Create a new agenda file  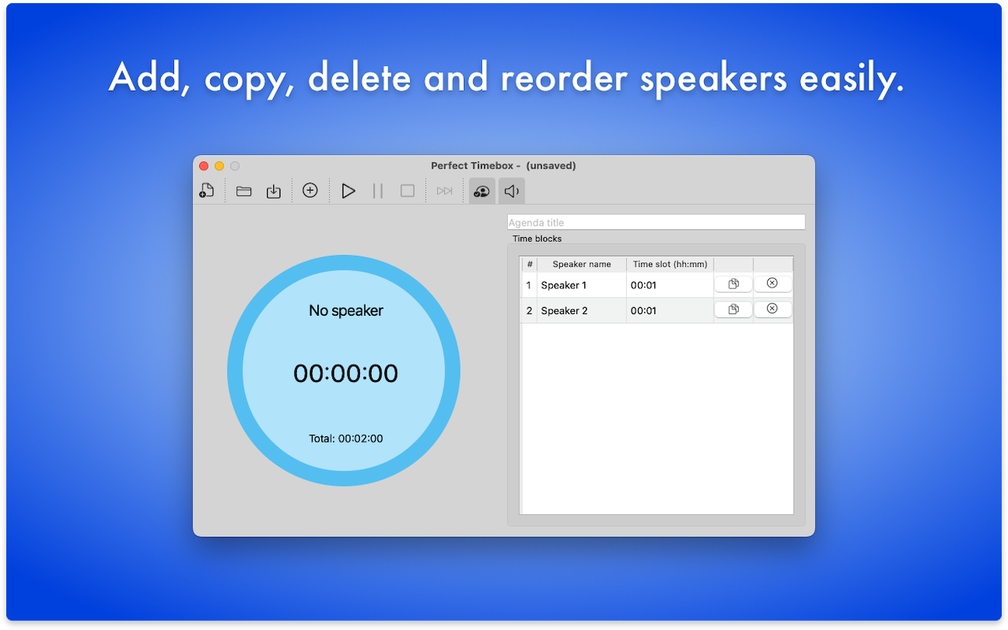pos(206,191)
